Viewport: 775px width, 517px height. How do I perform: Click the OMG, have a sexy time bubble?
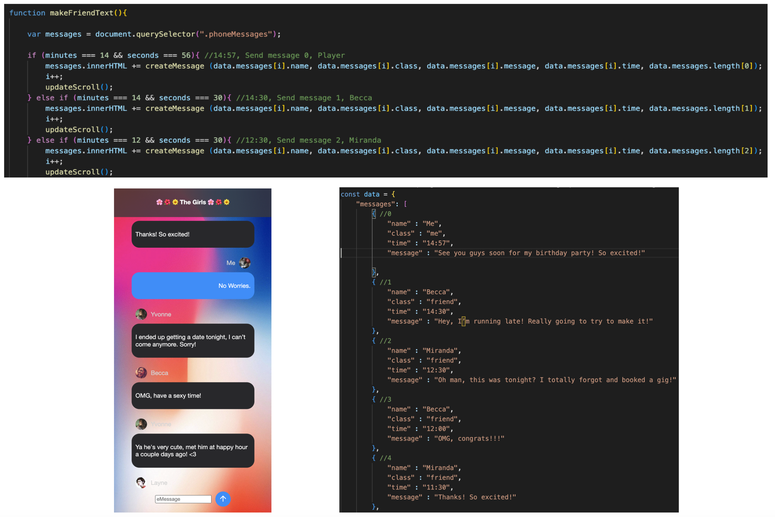tap(193, 396)
